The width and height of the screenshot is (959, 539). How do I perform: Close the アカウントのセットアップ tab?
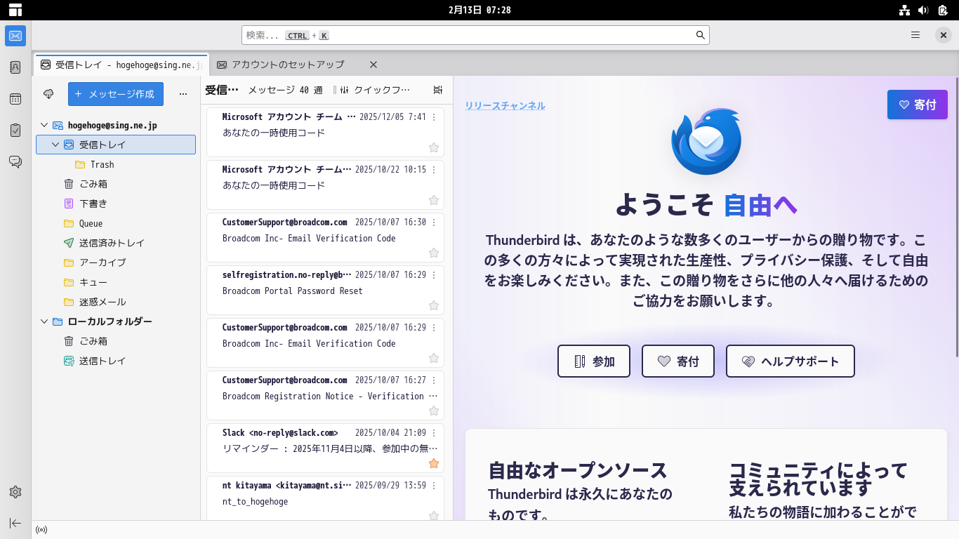(x=373, y=65)
